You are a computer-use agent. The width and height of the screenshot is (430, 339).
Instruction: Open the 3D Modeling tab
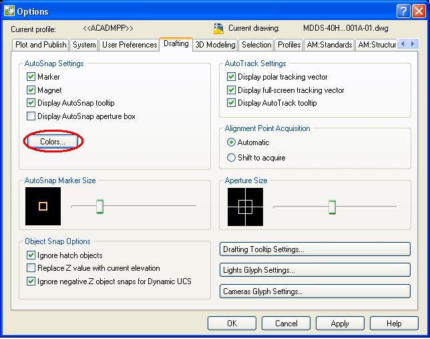coord(215,45)
